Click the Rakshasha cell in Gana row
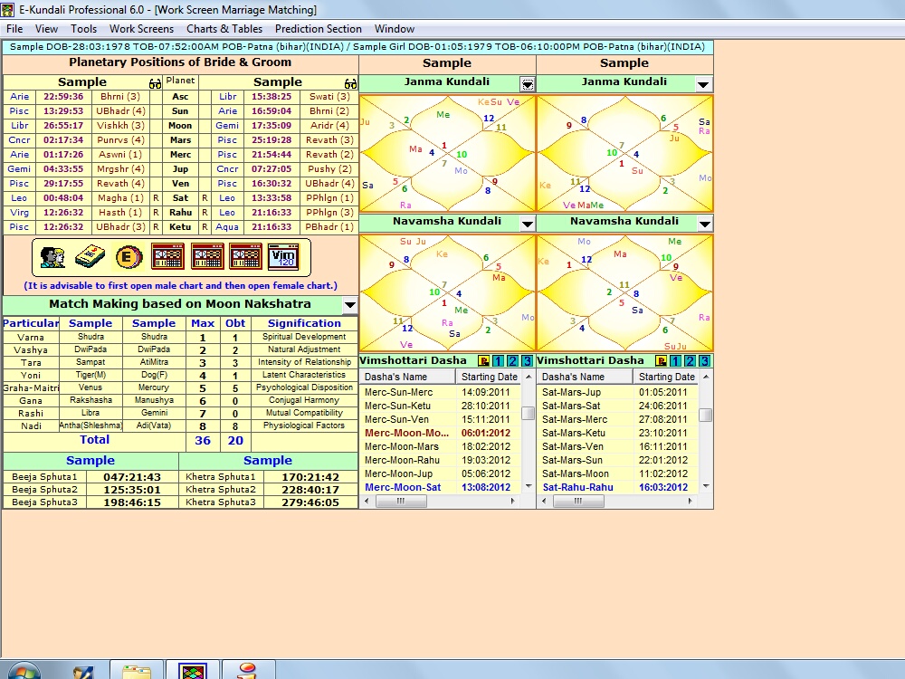The image size is (905, 679). click(91, 400)
